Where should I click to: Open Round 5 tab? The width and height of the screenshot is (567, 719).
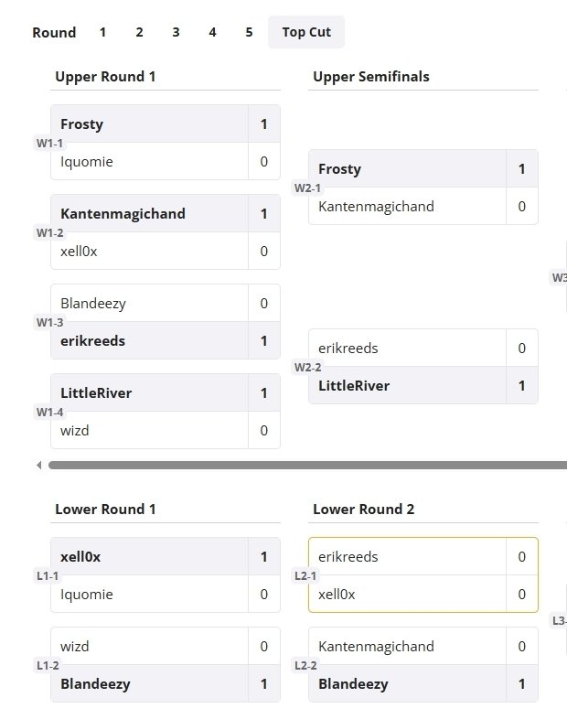click(249, 32)
